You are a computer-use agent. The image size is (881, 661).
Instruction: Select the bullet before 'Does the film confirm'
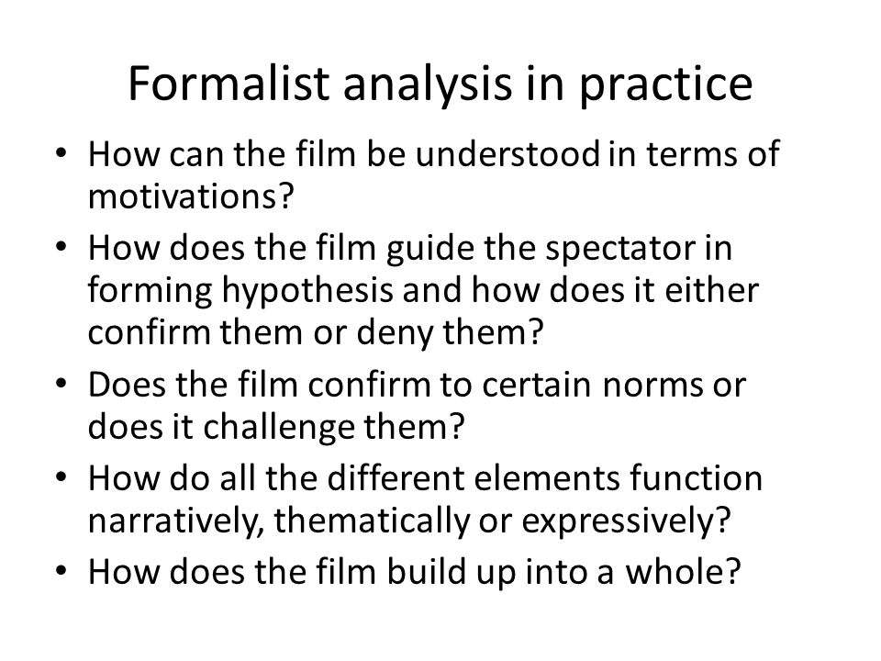pyautogui.click(x=61, y=384)
